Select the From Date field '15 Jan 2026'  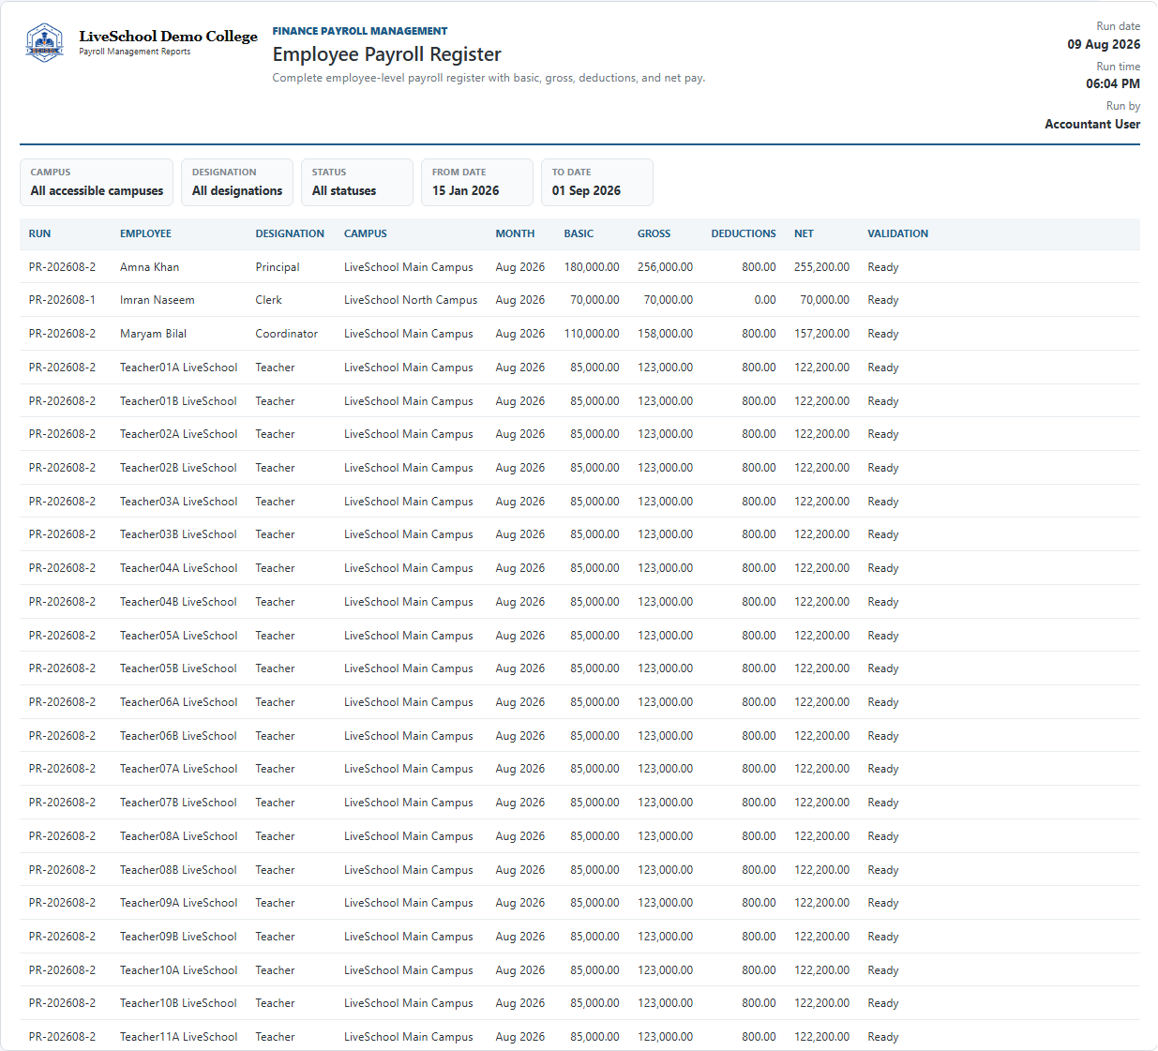(477, 182)
